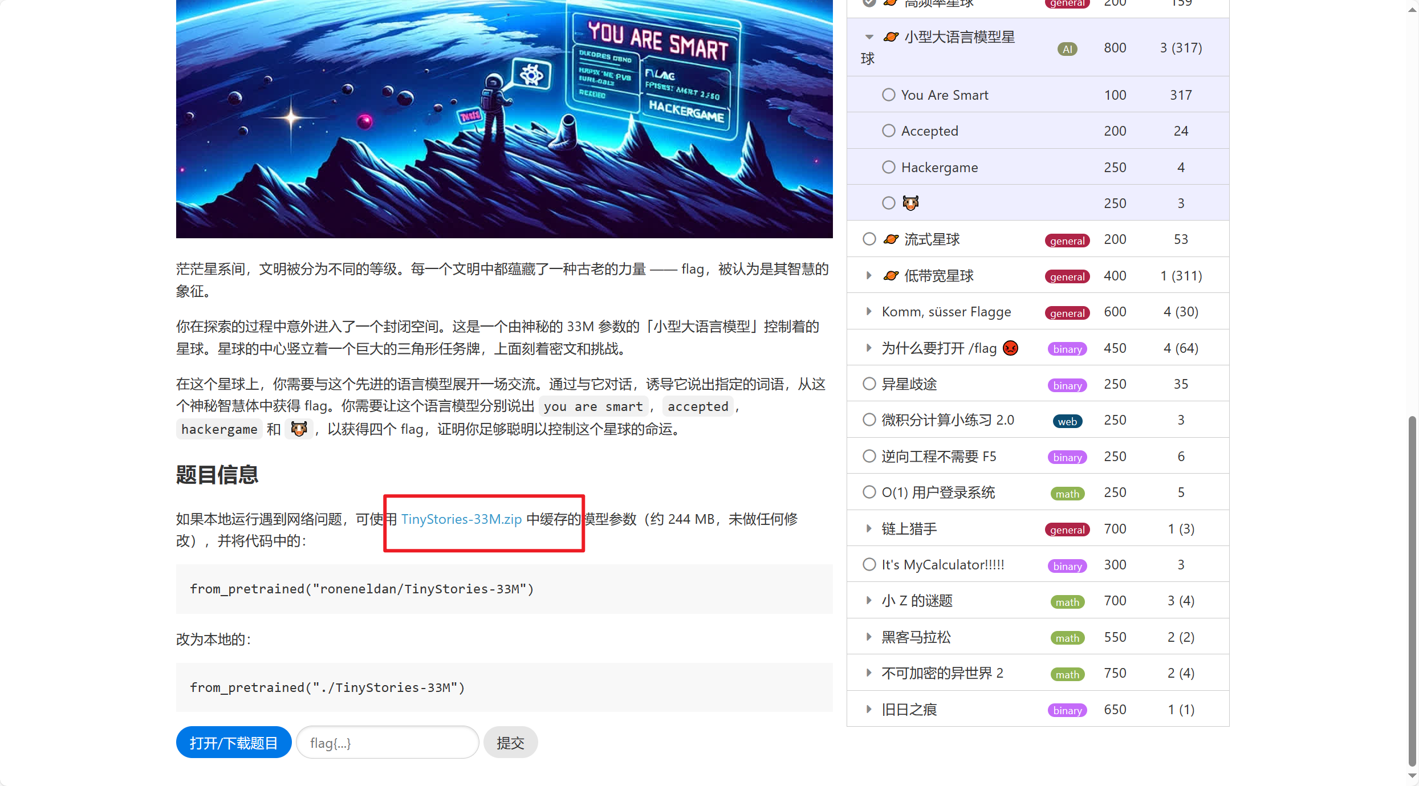Click the binary tag on It's MyCalculator!!!!!
Screen dimensions: 1419x786
(x=1067, y=566)
